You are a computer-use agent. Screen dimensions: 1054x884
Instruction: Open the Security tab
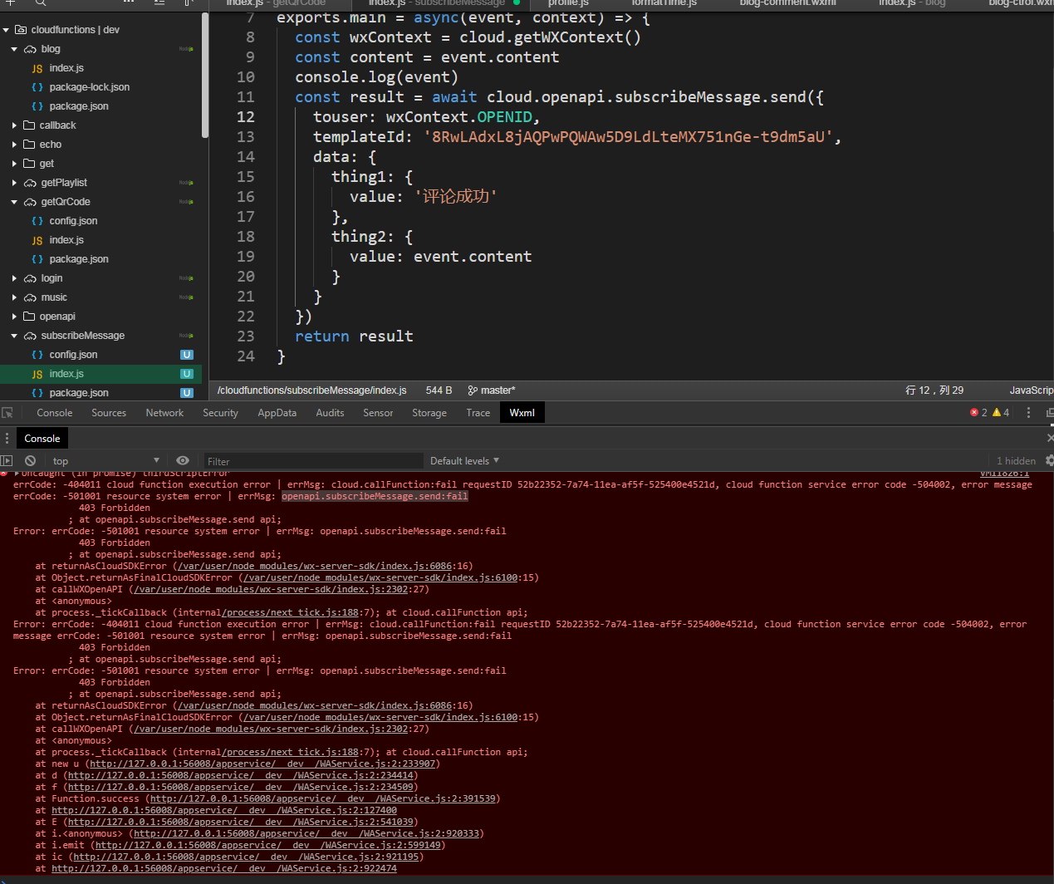(220, 412)
